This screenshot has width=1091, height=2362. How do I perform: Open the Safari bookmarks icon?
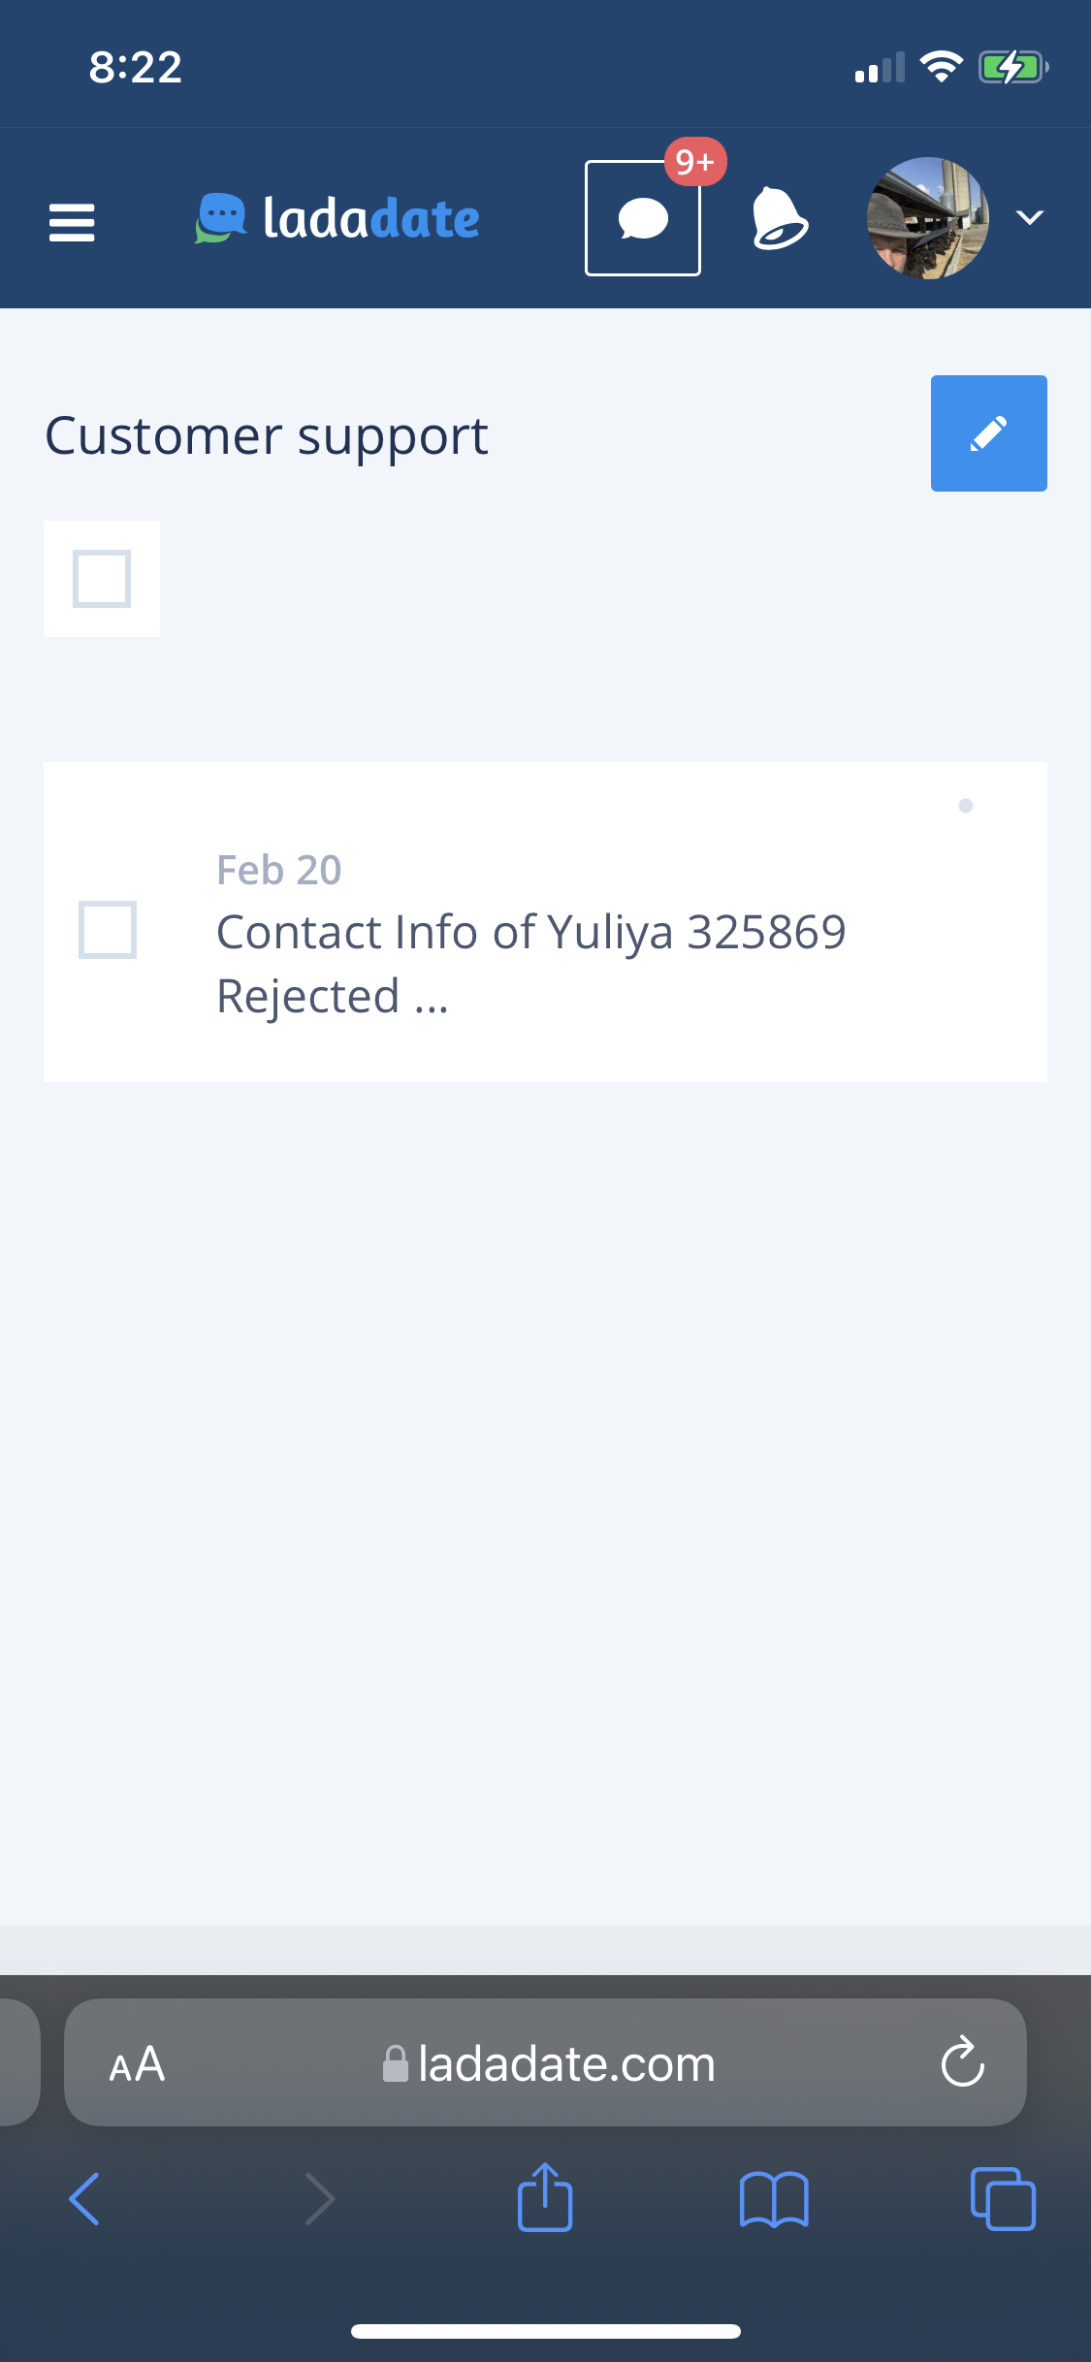(773, 2198)
